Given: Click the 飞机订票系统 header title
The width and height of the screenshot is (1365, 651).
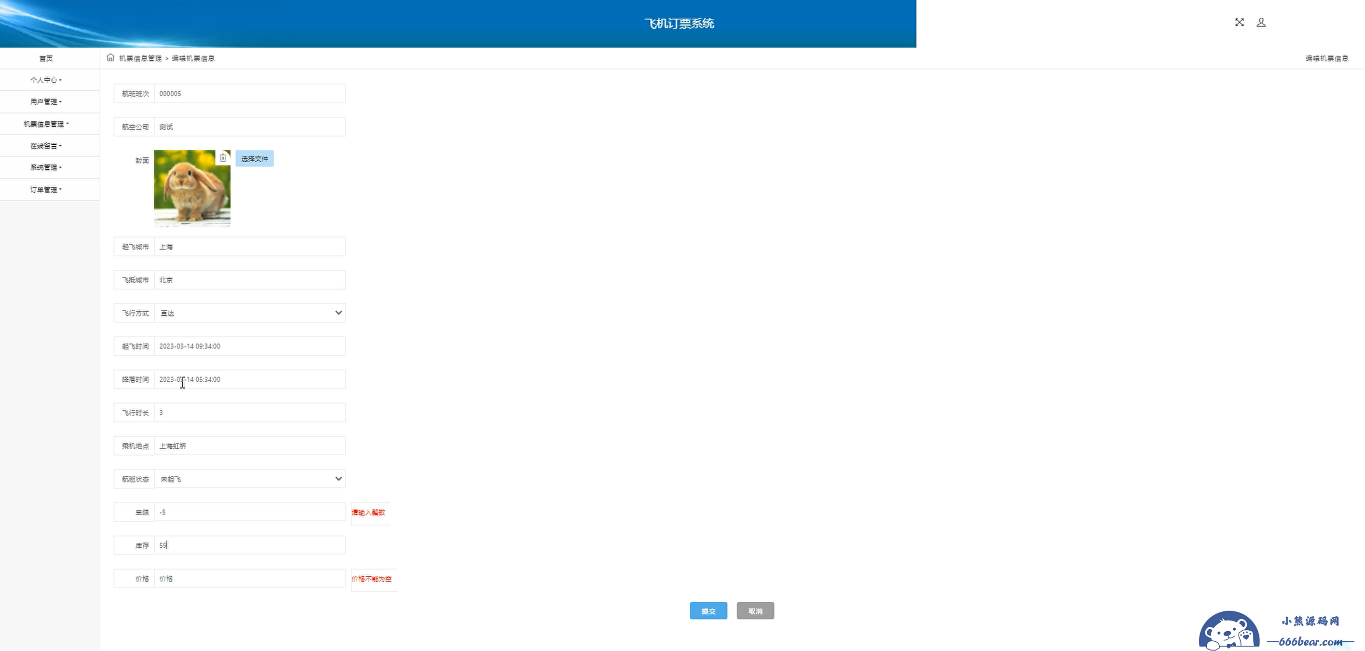Looking at the screenshot, I should click(679, 23).
